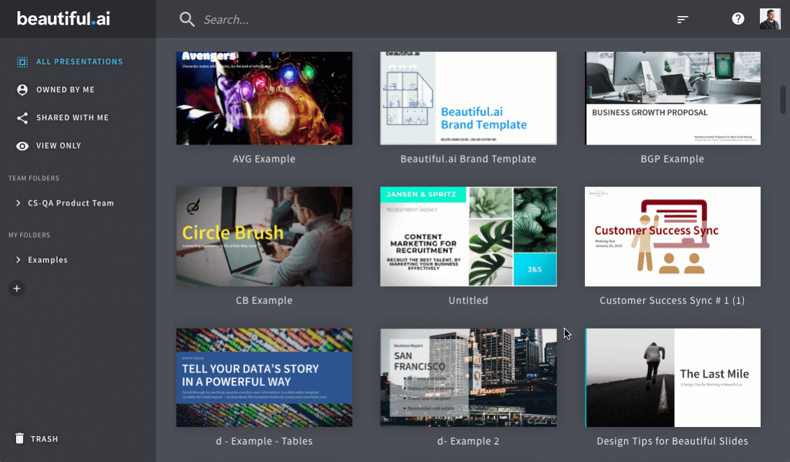The width and height of the screenshot is (790, 462).
Task: Click the CB Example title
Action: pyautogui.click(x=264, y=301)
